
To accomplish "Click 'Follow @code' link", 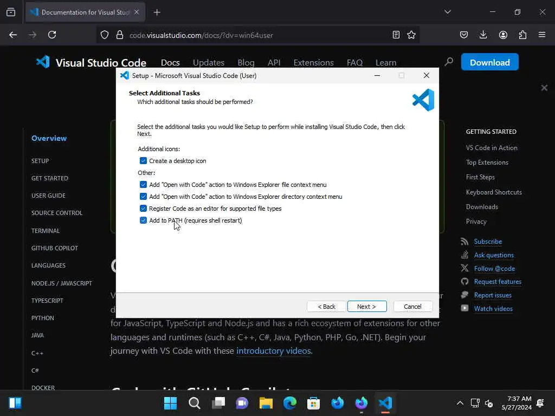I will [x=494, y=269].
